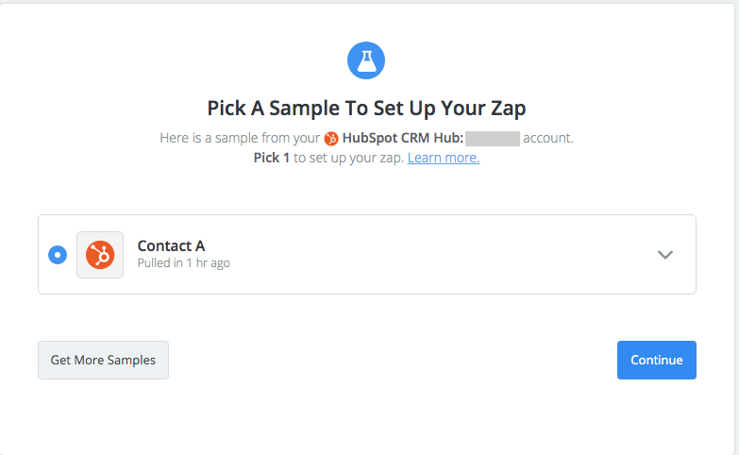Click the grey square tile behind the HubSpot logo
Screen dimensions: 739x455
click(x=100, y=255)
